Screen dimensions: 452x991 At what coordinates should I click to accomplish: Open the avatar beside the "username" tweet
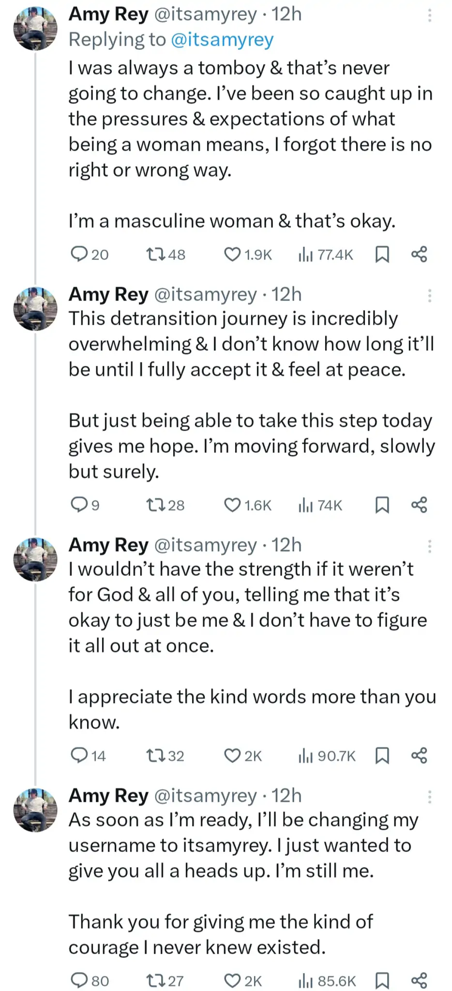(x=35, y=809)
